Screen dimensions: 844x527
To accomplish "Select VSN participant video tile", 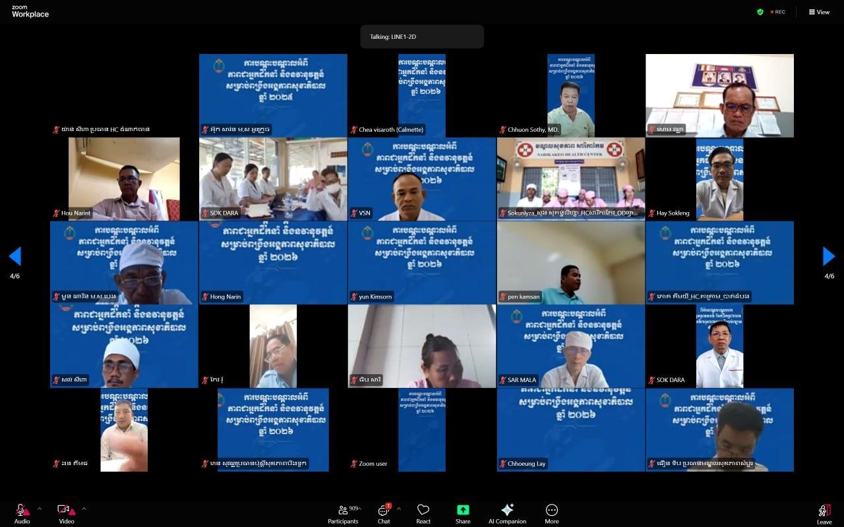I will [x=422, y=179].
